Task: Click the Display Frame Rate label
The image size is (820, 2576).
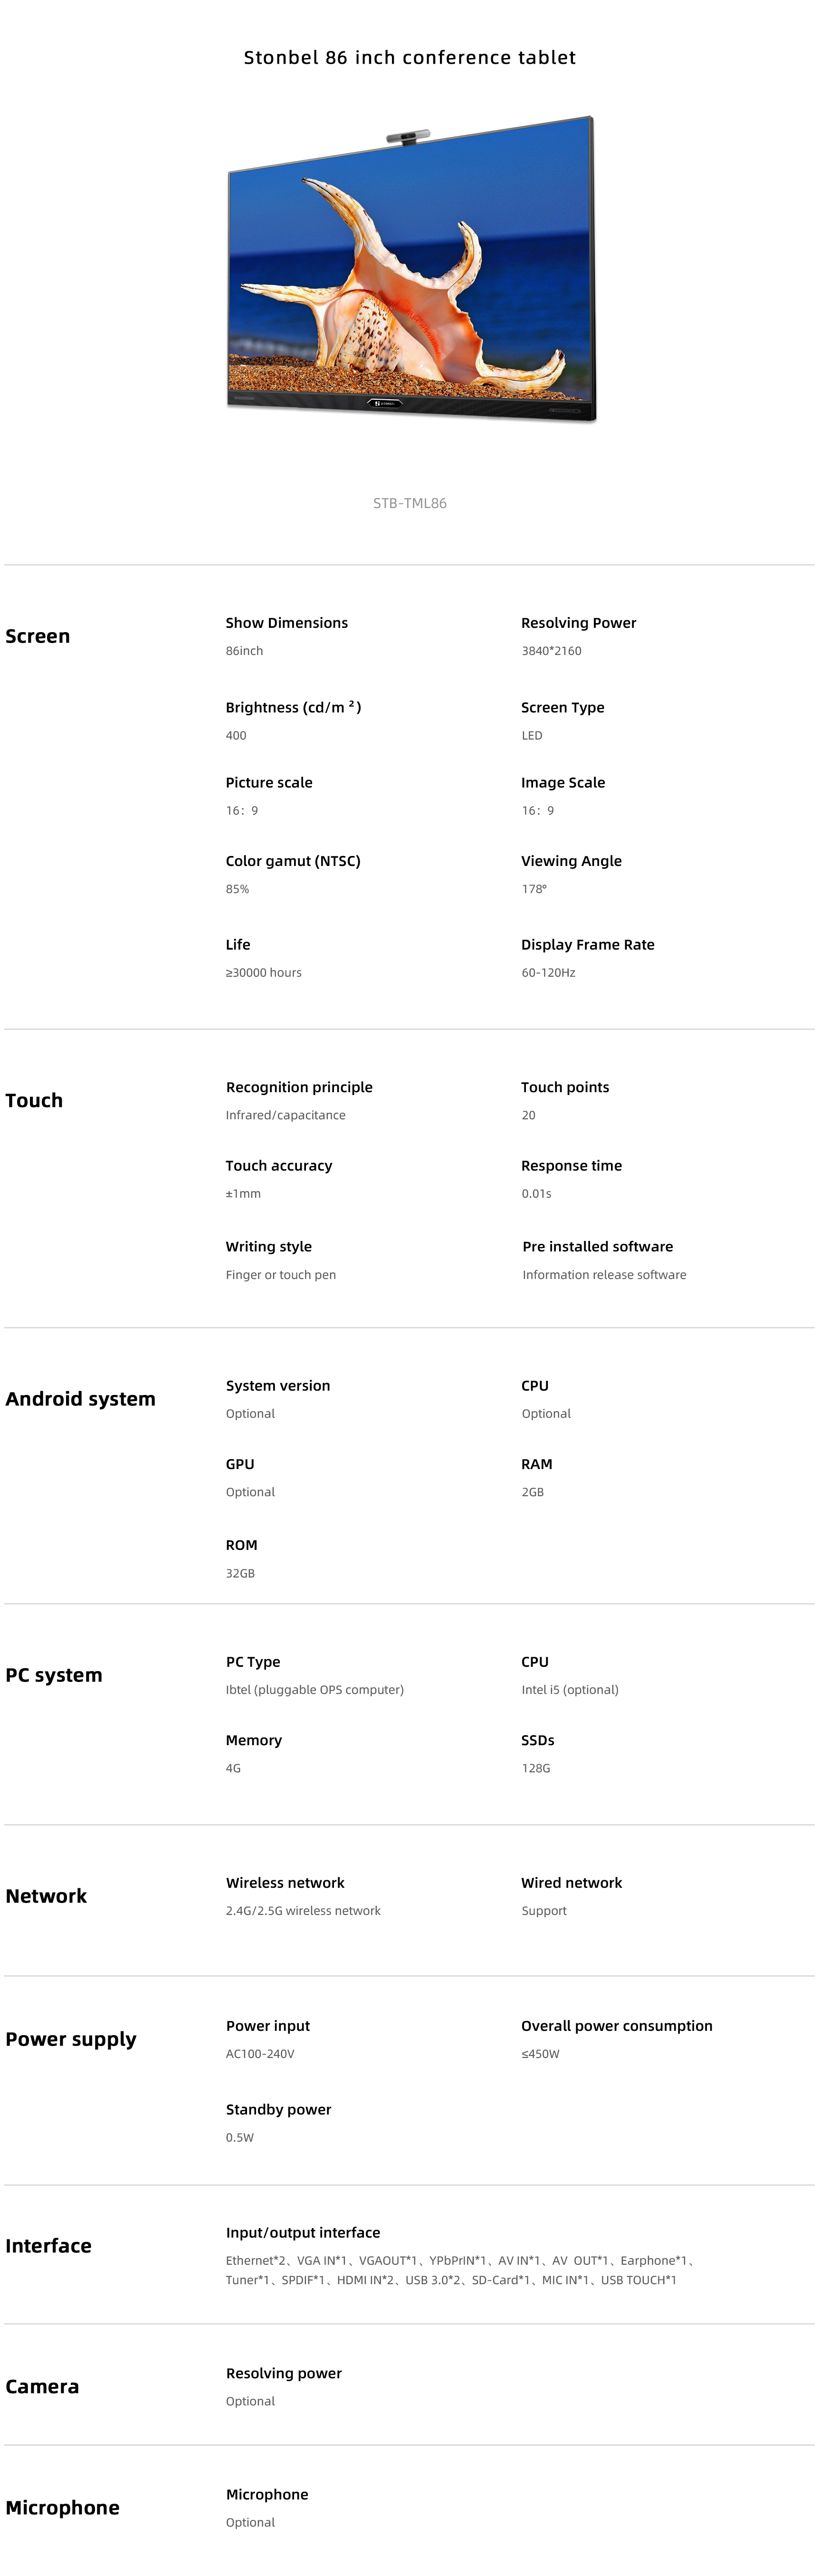Action: [x=588, y=945]
